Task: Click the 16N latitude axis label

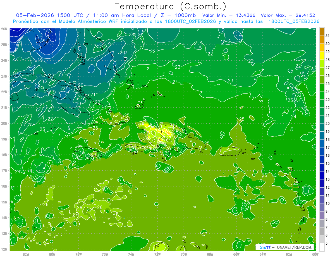Action: [4, 186]
